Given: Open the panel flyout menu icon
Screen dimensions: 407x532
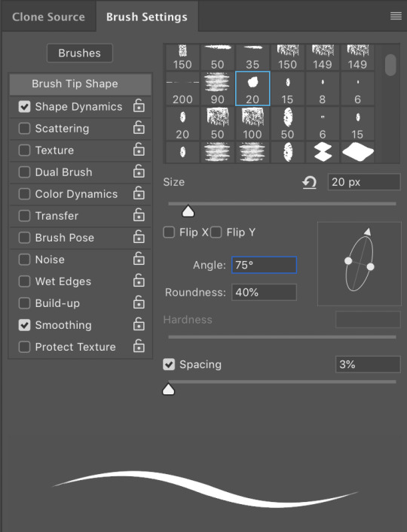Looking at the screenshot, I should (396, 16).
